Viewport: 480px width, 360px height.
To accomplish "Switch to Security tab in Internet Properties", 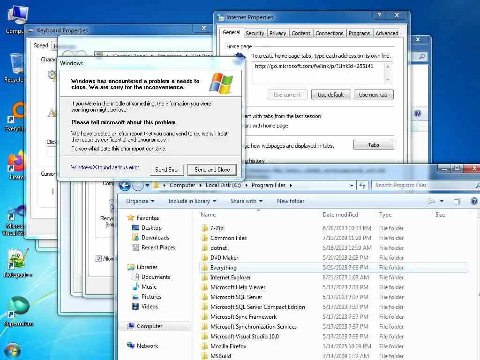I will tap(255, 33).
